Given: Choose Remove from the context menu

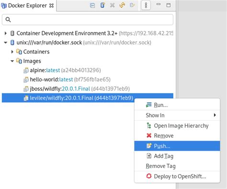Looking at the screenshot, I should pos(177,135).
